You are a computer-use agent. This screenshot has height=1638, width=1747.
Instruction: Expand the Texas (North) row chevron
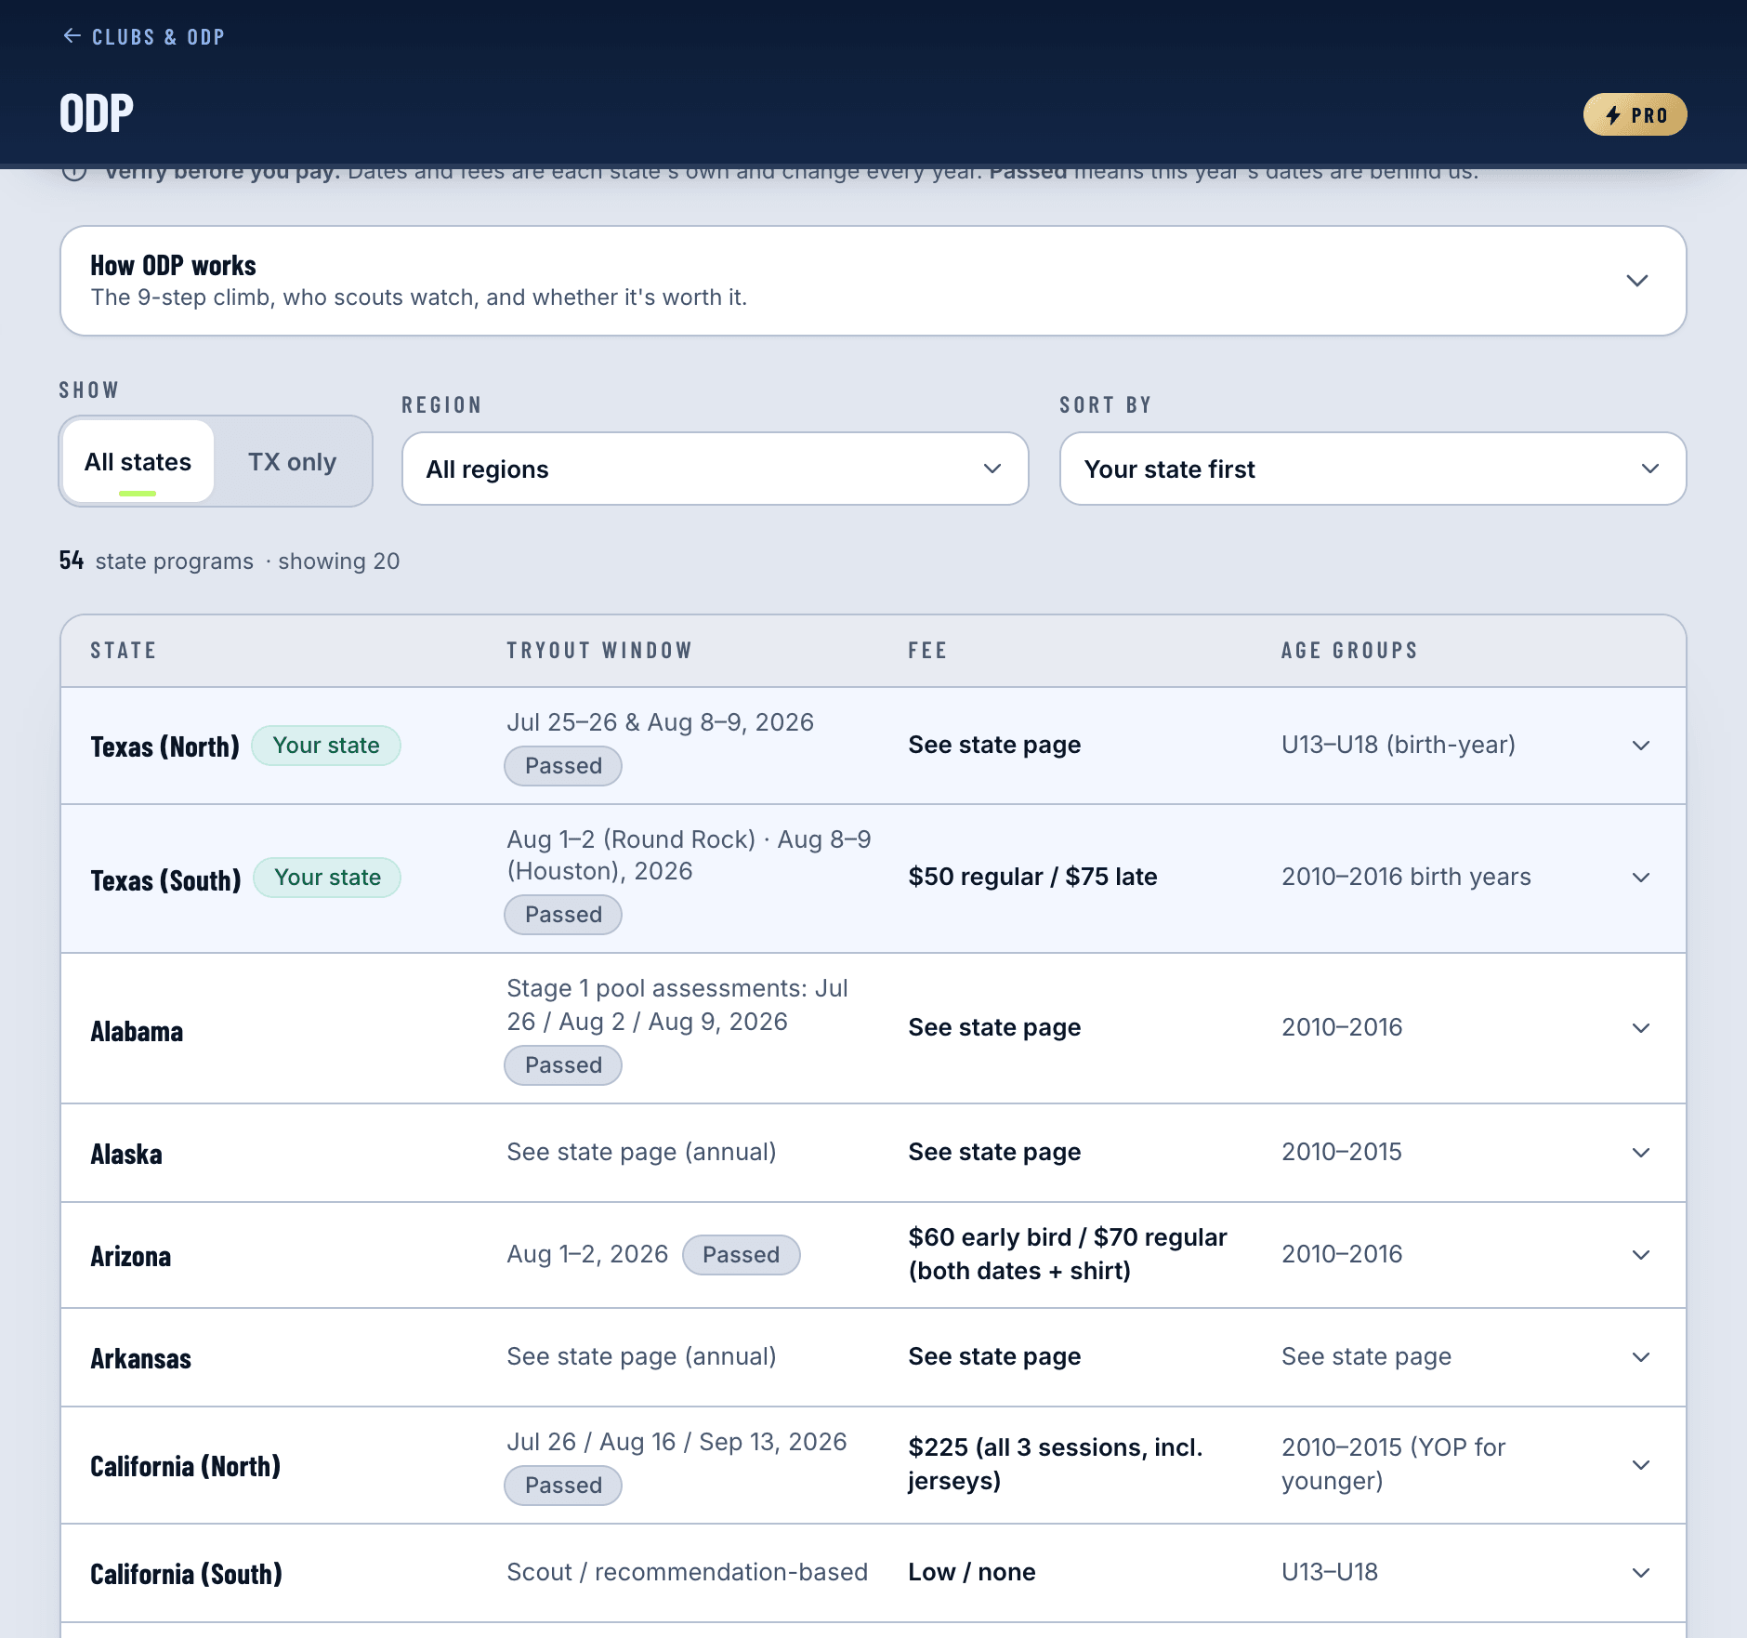pos(1641,746)
